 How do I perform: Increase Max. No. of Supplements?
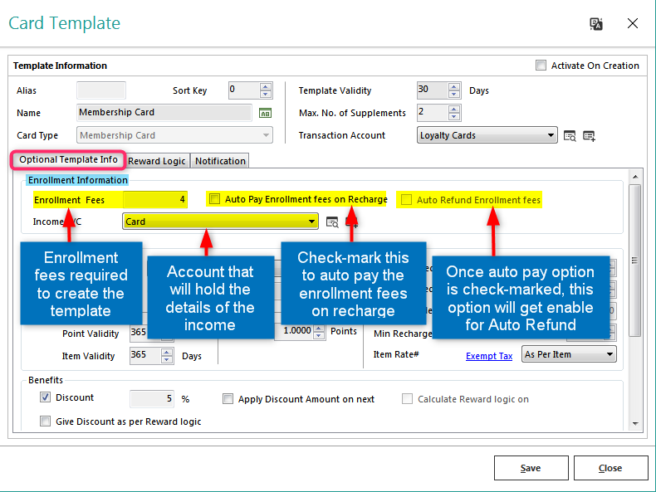pyautogui.click(x=454, y=109)
